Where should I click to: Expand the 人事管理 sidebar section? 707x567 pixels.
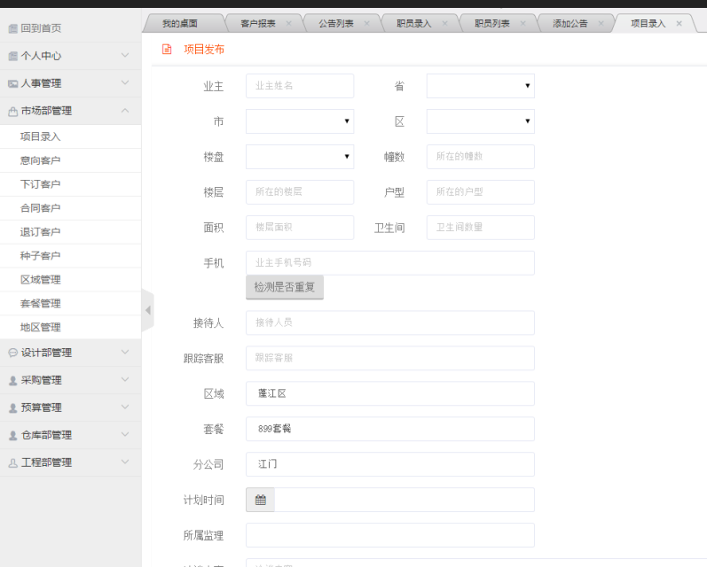[x=124, y=83]
